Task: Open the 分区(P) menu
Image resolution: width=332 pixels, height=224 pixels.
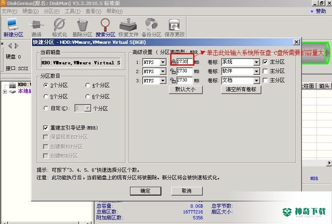Action: [52, 11]
